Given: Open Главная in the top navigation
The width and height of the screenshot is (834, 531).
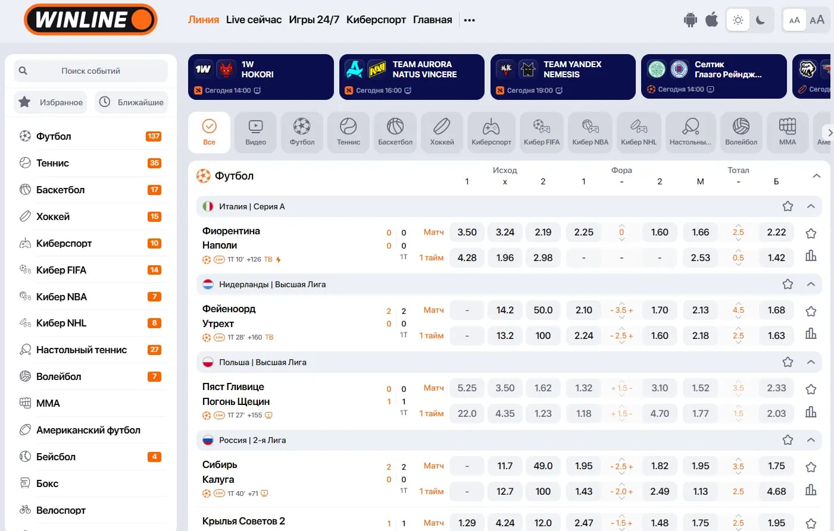Looking at the screenshot, I should click(x=433, y=20).
